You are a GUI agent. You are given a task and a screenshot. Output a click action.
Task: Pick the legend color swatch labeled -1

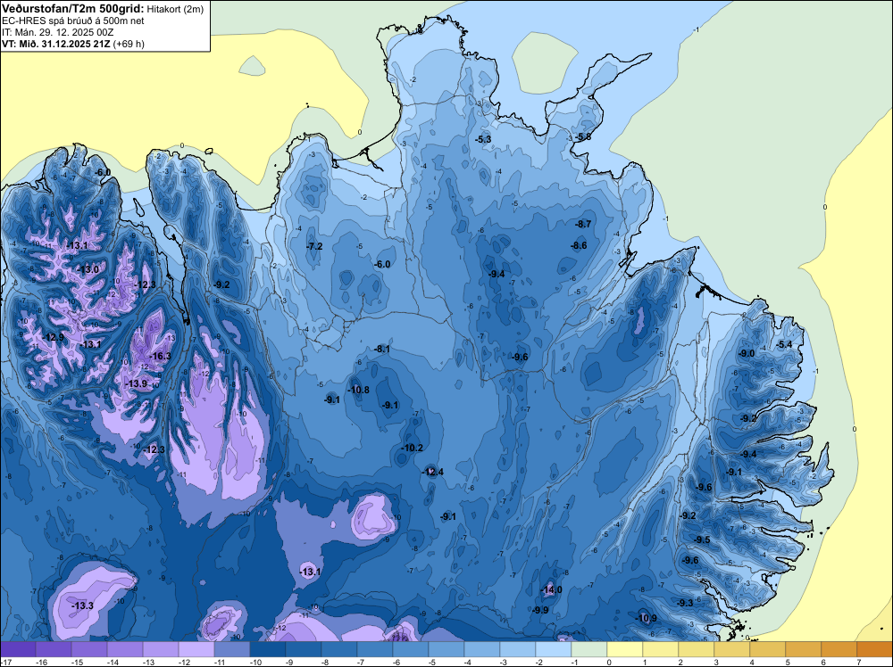[x=589, y=649]
